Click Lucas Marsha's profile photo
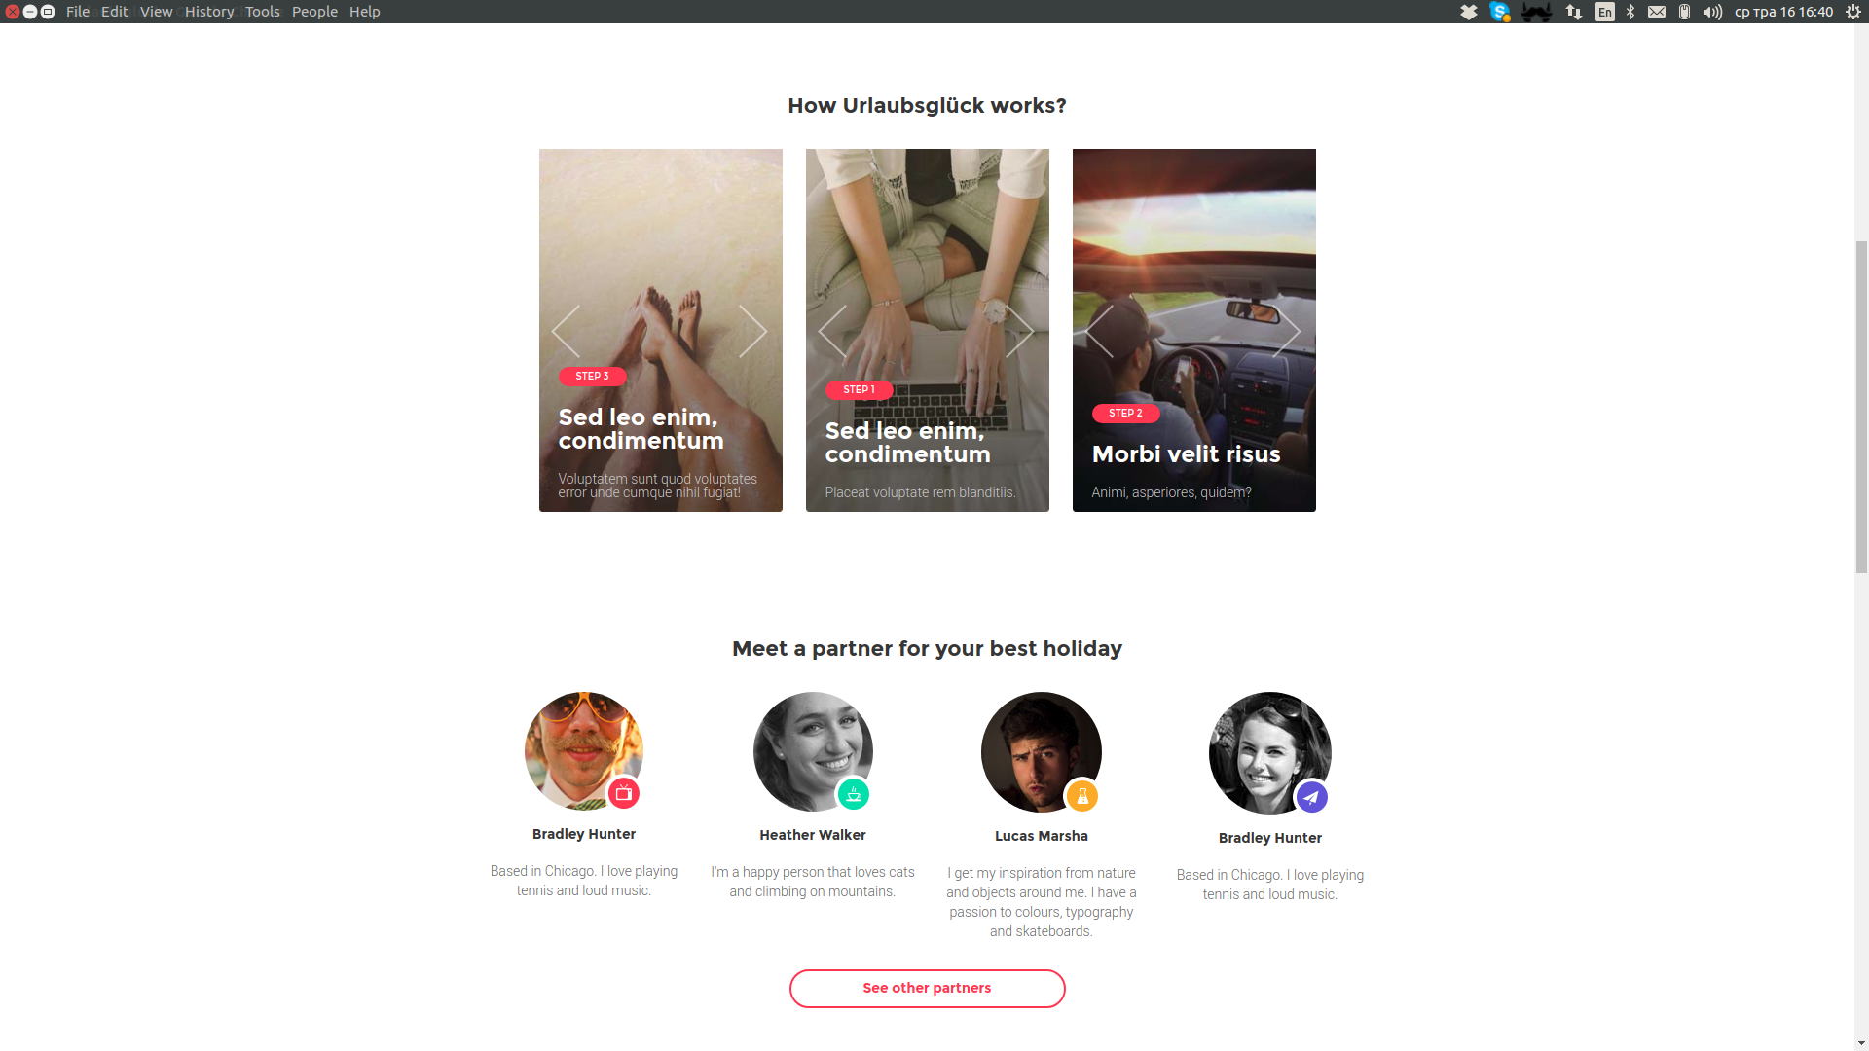The height and width of the screenshot is (1051, 1869). 1041,751
